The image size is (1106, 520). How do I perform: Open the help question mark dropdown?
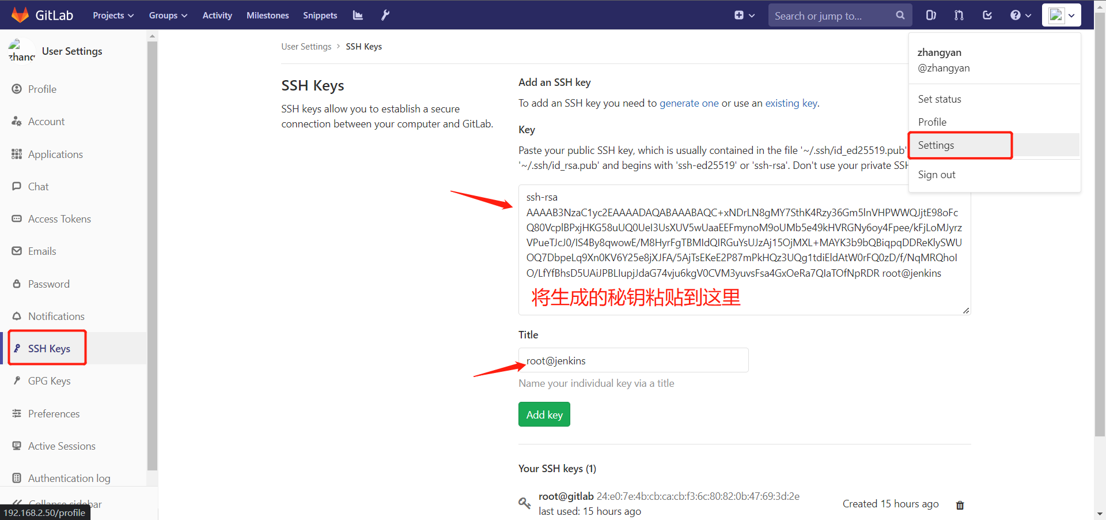tap(1020, 16)
